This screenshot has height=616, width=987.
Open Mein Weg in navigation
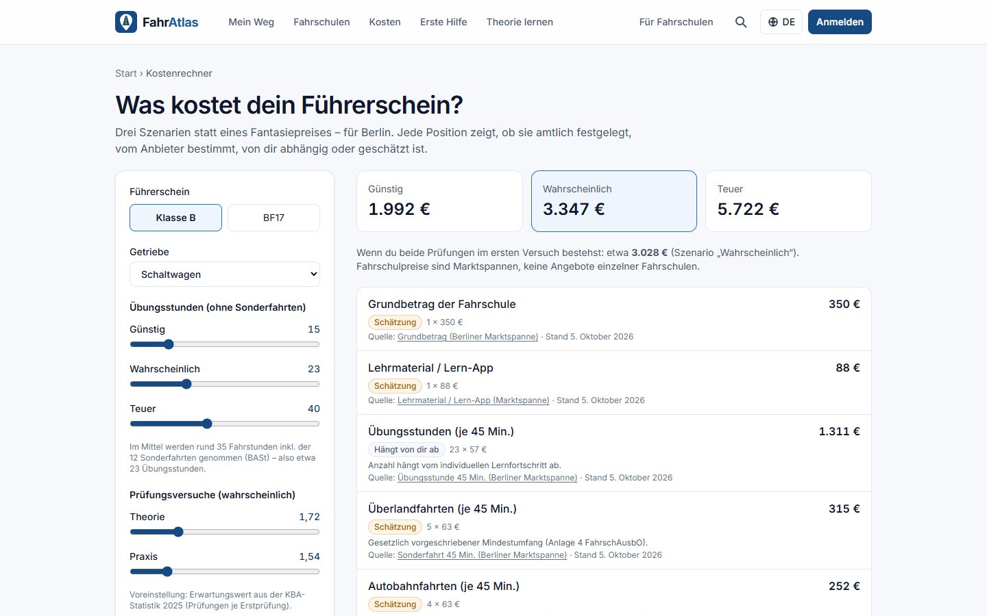click(x=251, y=22)
